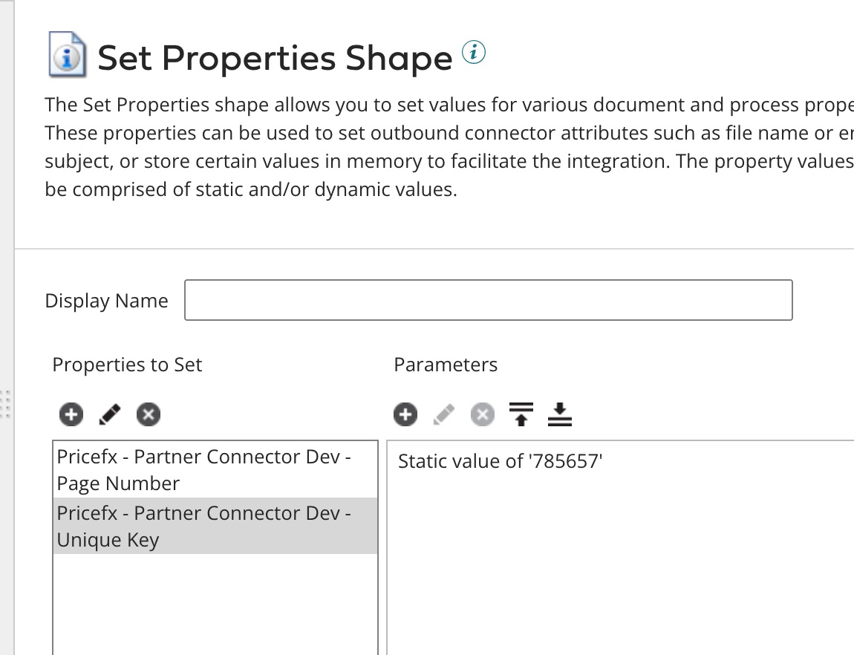
Task: Move the parameter up with the up-arrow icon
Action: (x=521, y=414)
